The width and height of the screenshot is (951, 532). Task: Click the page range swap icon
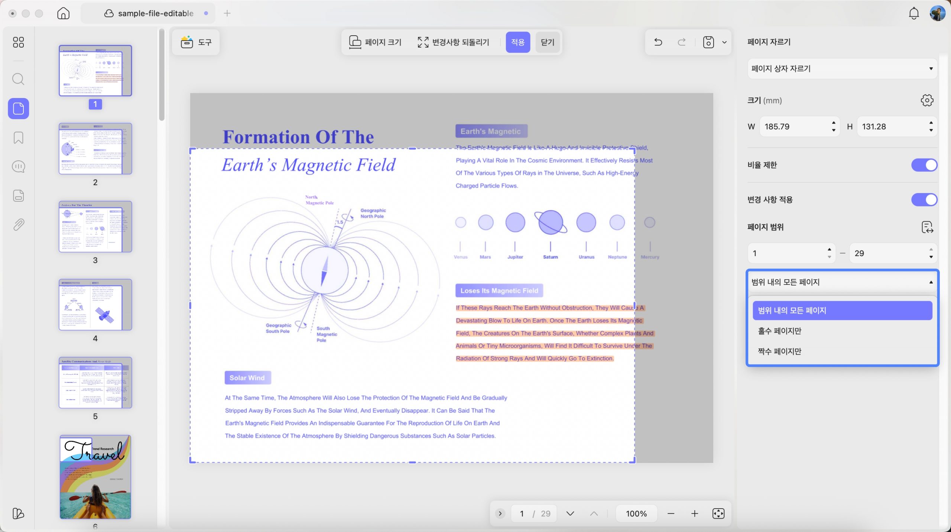tap(927, 227)
